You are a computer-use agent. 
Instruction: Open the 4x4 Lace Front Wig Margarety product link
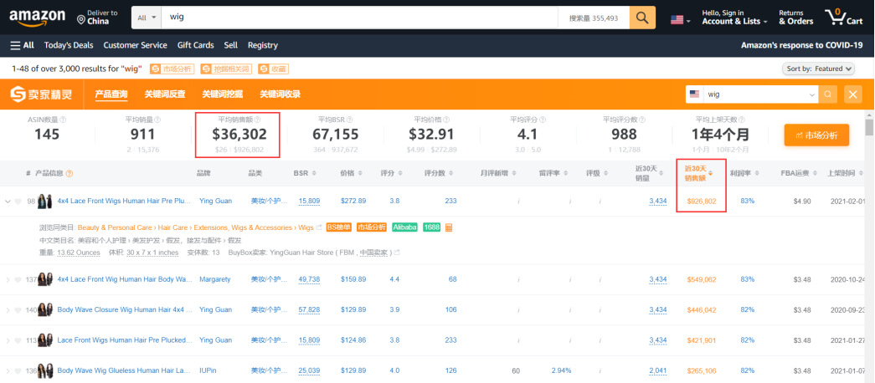pos(125,279)
